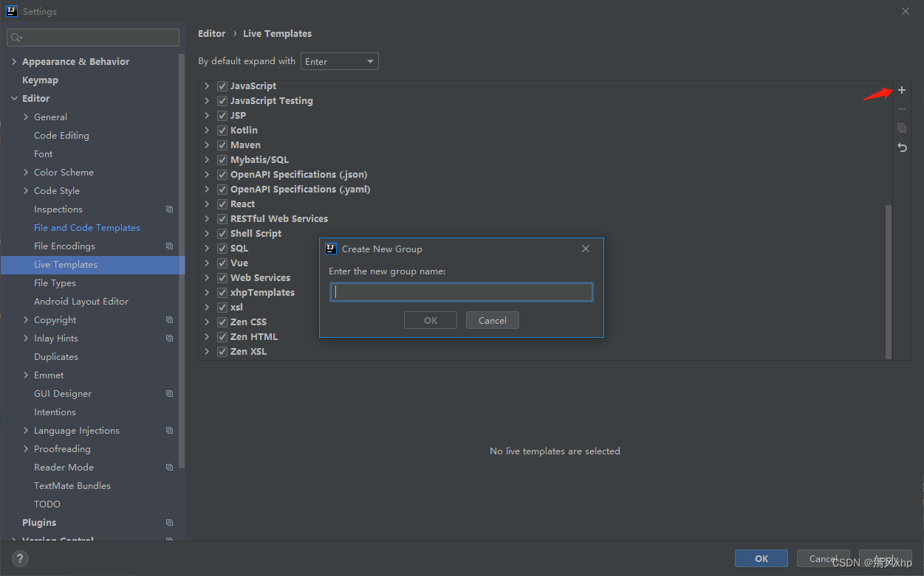Focus the new group name text field
Viewport: 924px width, 576px height.
tap(462, 292)
